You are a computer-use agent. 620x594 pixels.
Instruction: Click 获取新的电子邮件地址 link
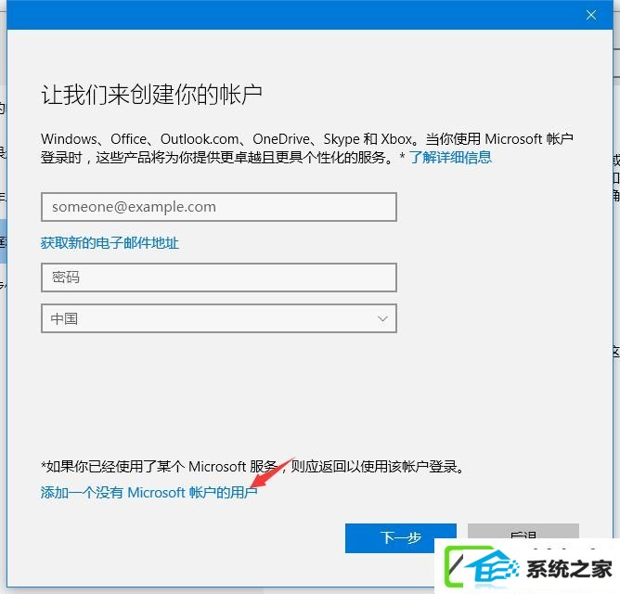tap(110, 243)
